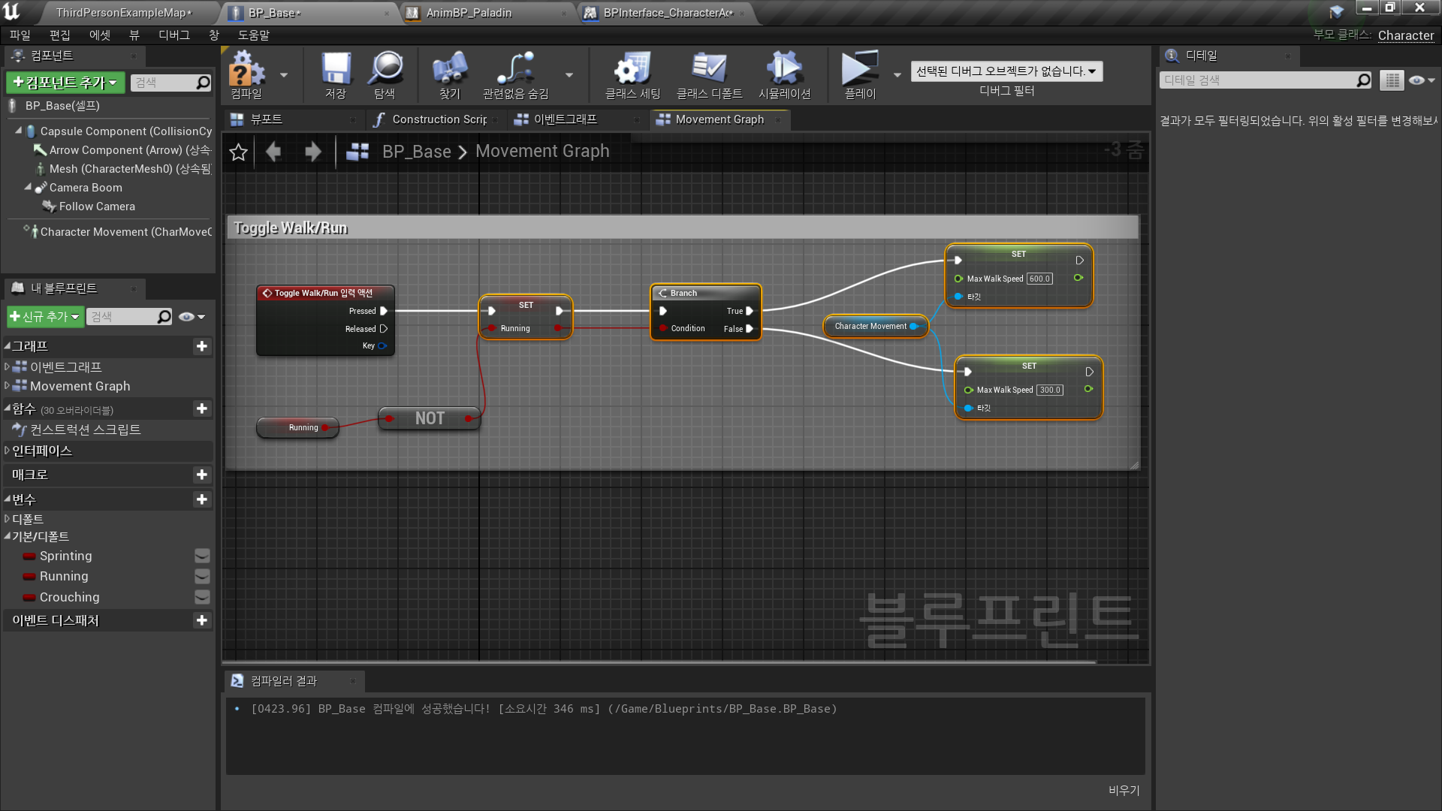
Task: Click Clear button in compiler results
Action: click(1124, 790)
